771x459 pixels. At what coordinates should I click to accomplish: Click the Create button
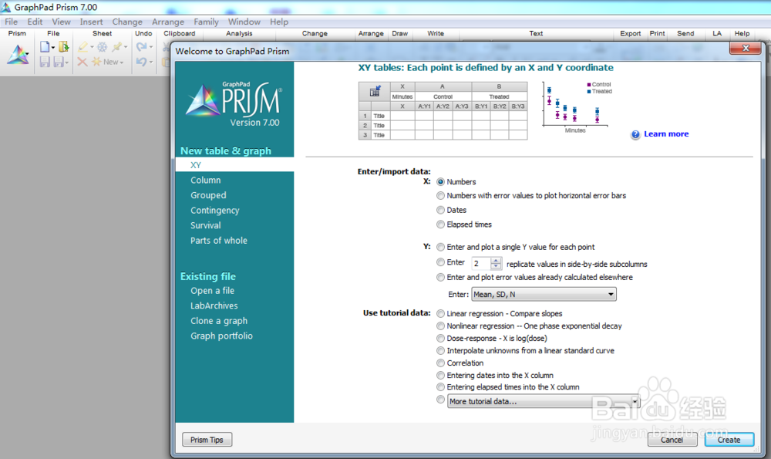[x=728, y=439]
